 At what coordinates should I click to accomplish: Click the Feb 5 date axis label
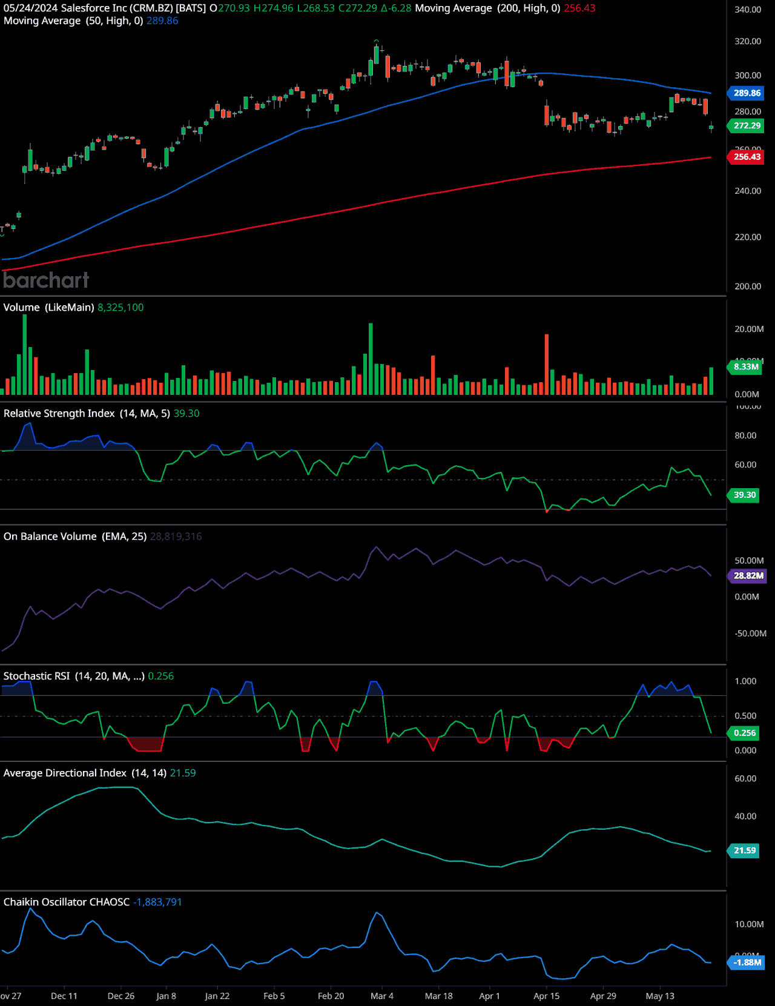point(274,996)
